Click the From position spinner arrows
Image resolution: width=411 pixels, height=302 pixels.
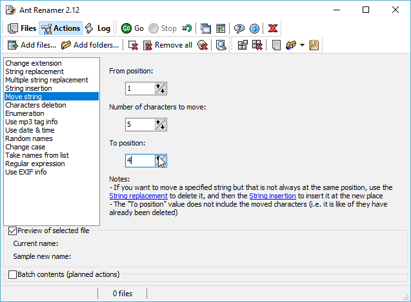161,88
